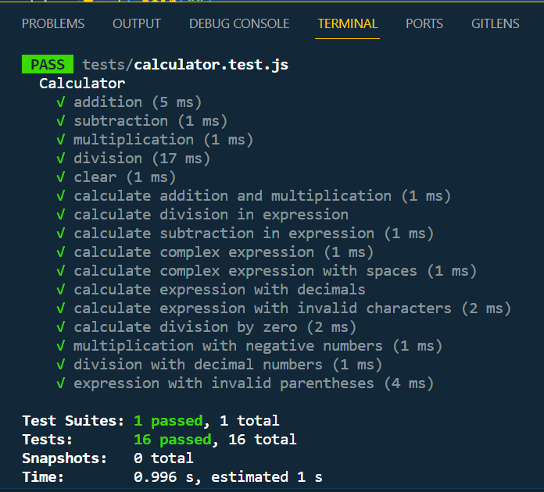Click 'calculate division by zero' line
544x492 pixels.
[x=215, y=327]
